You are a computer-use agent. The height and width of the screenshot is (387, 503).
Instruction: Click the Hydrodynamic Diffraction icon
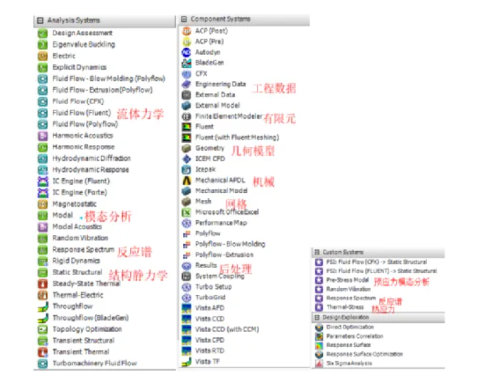pos(43,158)
